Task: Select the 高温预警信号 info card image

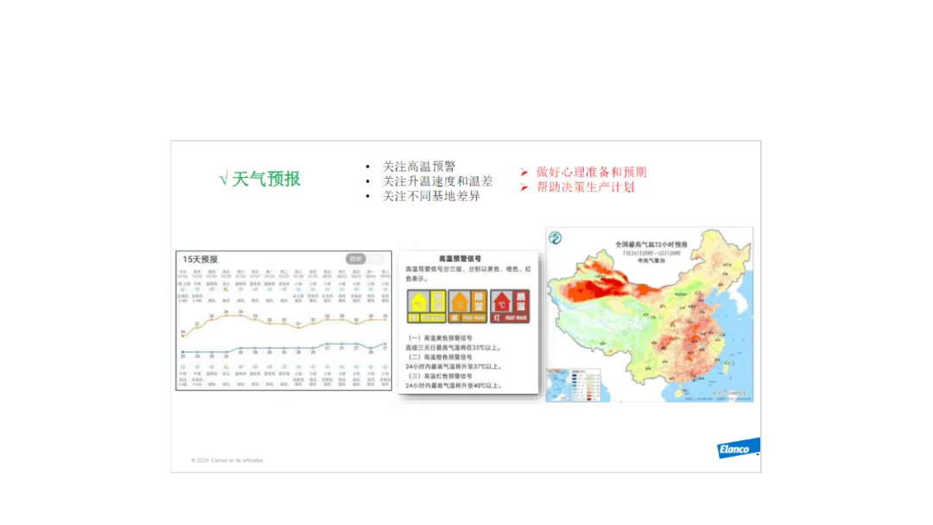Action: click(468, 322)
